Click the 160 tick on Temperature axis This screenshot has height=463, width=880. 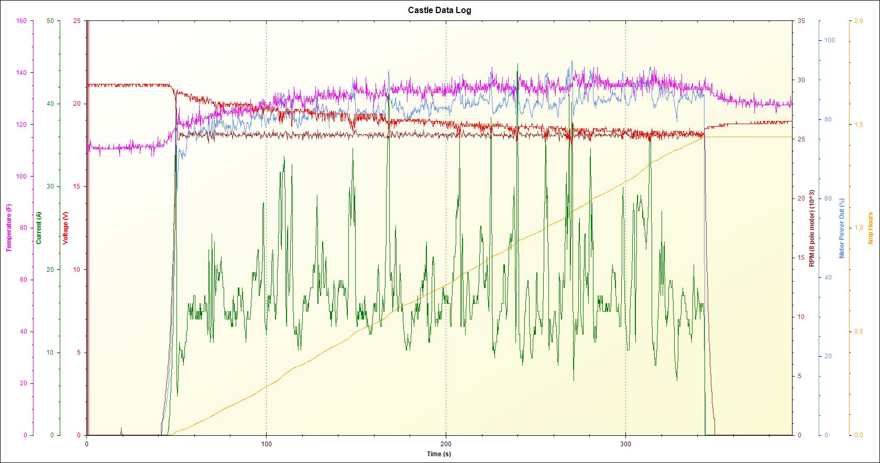point(21,21)
